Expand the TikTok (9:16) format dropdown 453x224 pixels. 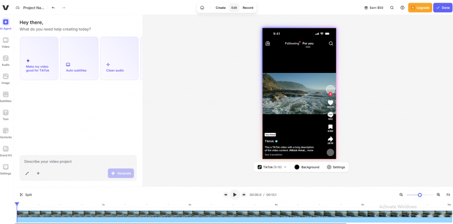272,167
